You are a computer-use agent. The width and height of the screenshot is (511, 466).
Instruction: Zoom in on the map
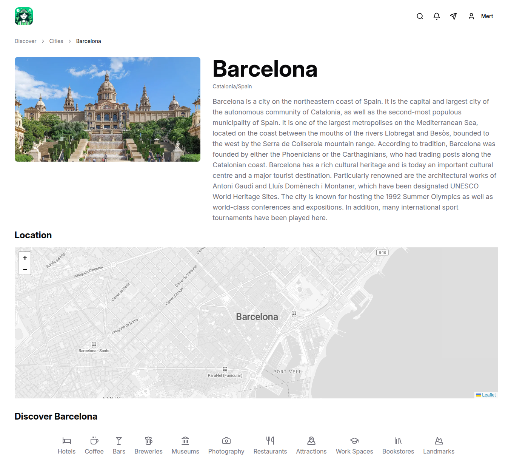click(x=25, y=258)
